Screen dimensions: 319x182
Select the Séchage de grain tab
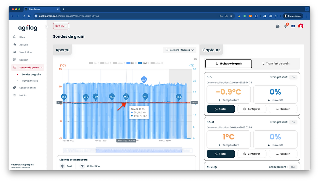pos(229,64)
